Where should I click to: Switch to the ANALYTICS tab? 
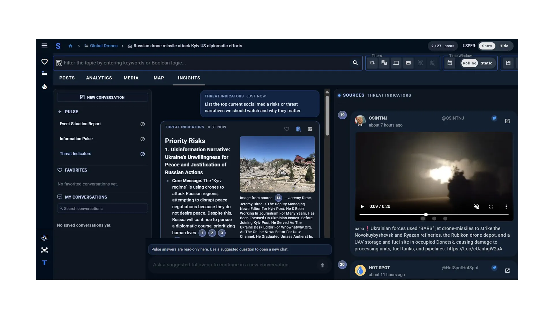pyautogui.click(x=99, y=78)
